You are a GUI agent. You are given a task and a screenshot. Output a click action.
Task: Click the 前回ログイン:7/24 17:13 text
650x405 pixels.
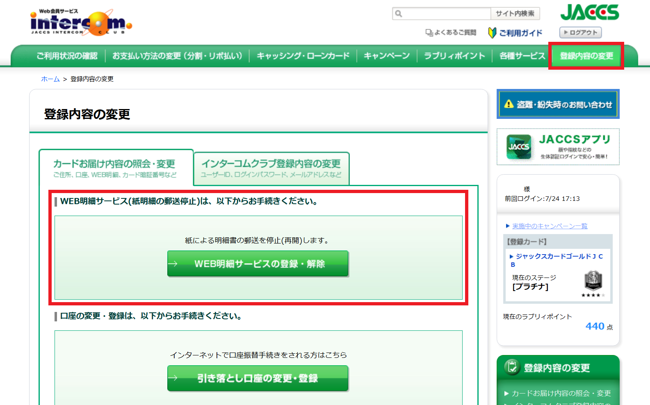[x=542, y=199]
